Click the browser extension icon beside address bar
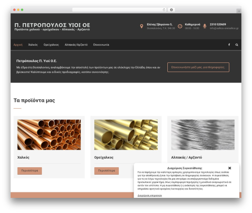This screenshot has height=213, width=252. pyautogui.click(x=171, y=10)
